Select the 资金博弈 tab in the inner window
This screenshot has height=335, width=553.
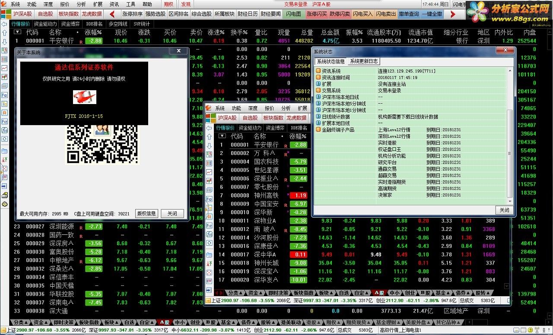pyautogui.click(x=275, y=128)
